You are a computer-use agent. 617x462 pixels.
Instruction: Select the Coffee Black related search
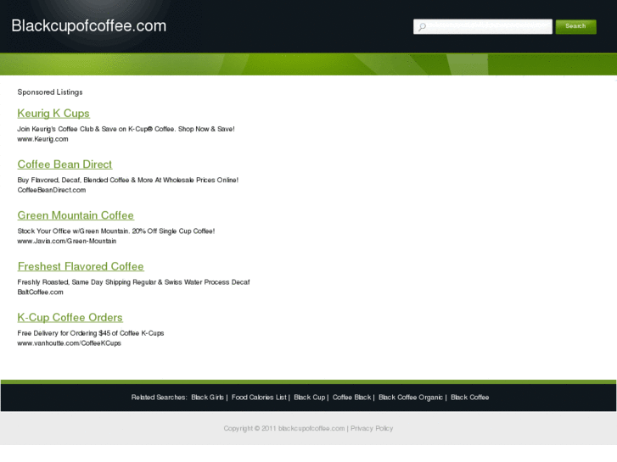tap(352, 397)
